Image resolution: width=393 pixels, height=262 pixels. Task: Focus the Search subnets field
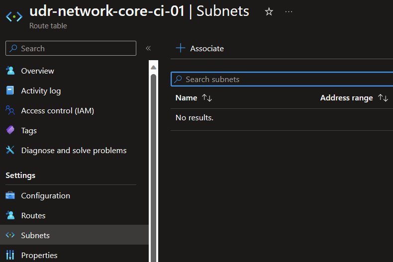click(x=282, y=79)
